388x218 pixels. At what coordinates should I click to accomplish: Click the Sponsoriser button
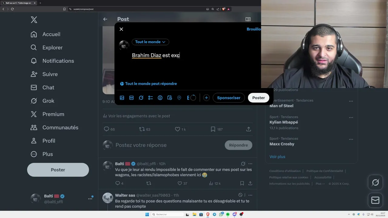coord(229,98)
